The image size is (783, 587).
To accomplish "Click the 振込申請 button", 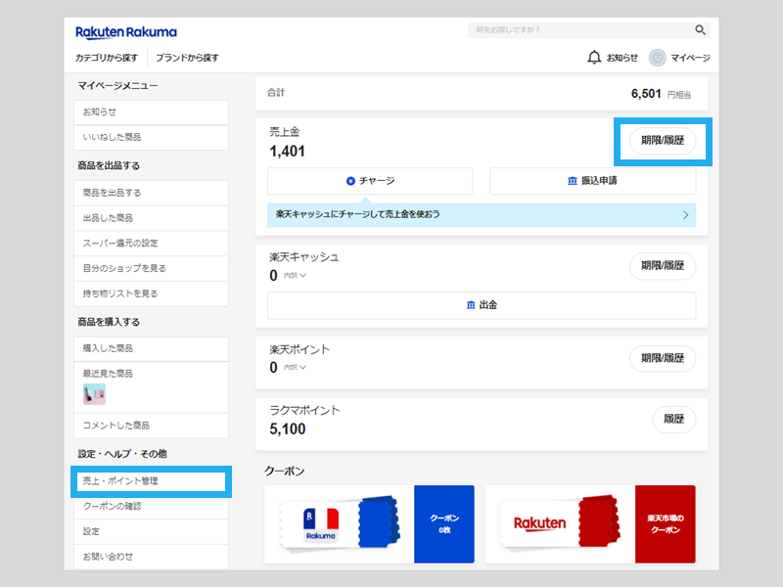I will (x=593, y=181).
